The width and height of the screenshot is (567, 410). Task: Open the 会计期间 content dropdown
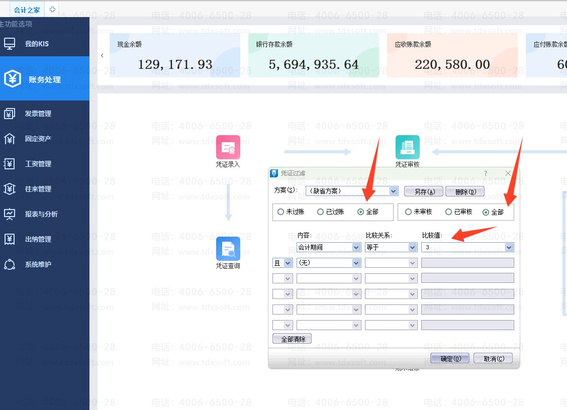(356, 247)
